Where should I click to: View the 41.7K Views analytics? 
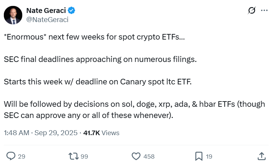coord(101,133)
